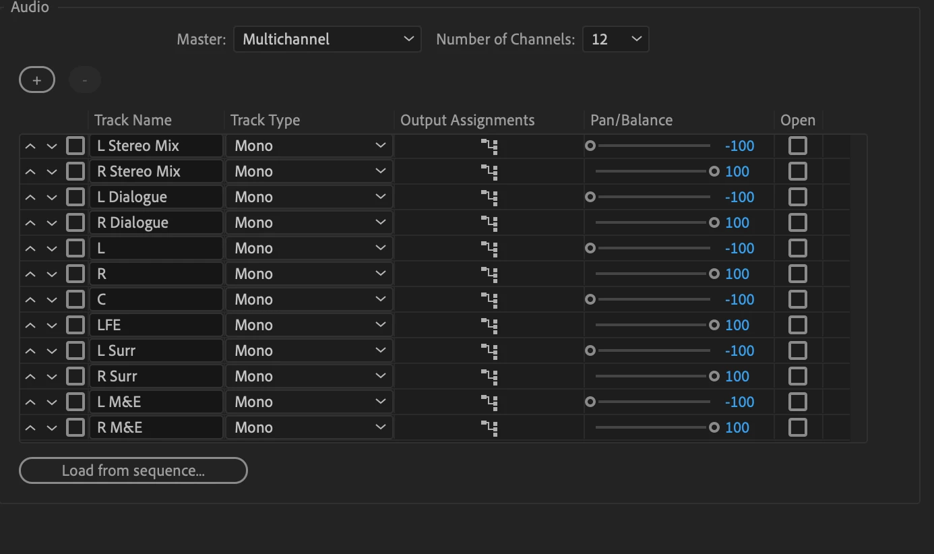The width and height of the screenshot is (934, 554).
Task: Click the pan value 100 for R
Action: tap(737, 274)
